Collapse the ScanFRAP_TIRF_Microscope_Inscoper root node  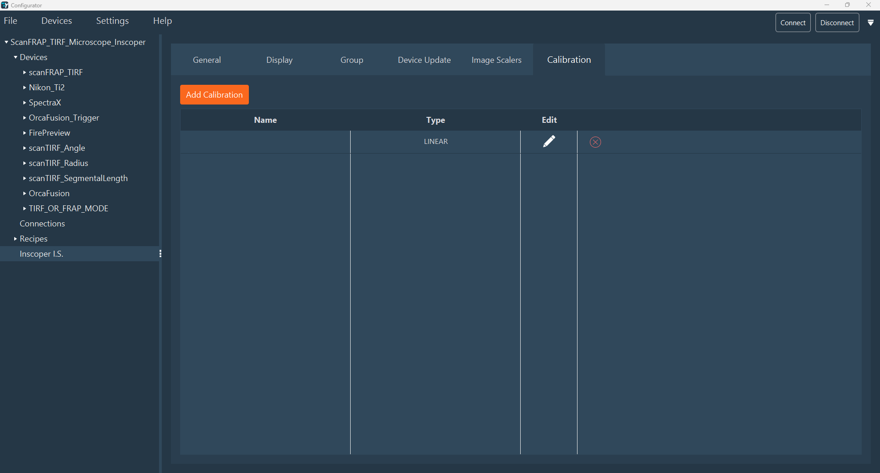tap(6, 42)
